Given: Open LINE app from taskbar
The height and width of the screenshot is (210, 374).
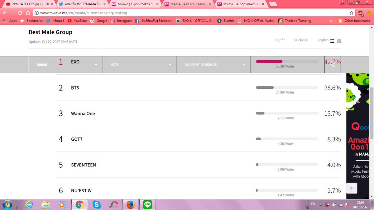Looking at the screenshot, I should [147, 204].
